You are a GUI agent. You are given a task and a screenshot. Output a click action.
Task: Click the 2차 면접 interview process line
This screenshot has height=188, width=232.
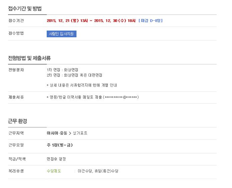pyautogui.click(x=74, y=75)
